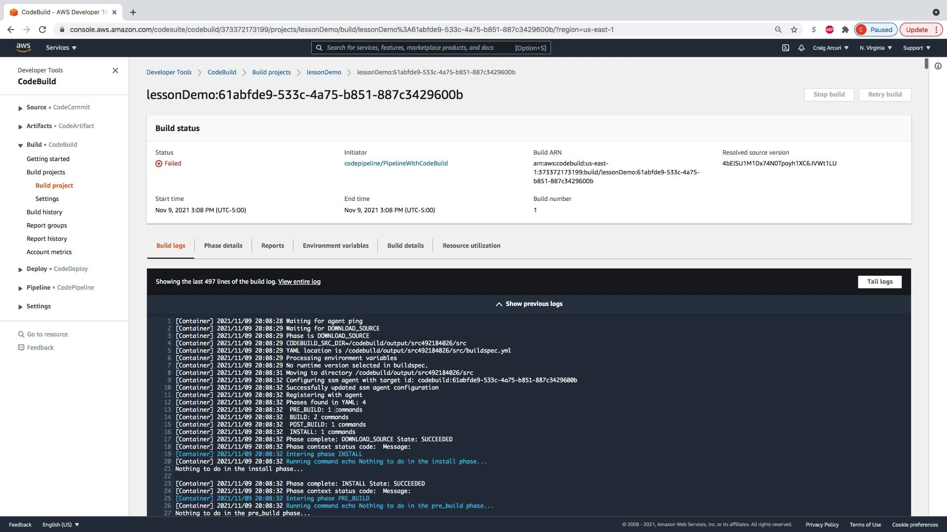The width and height of the screenshot is (947, 532).
Task: Bookmark page with the star icon
Action: point(794,30)
